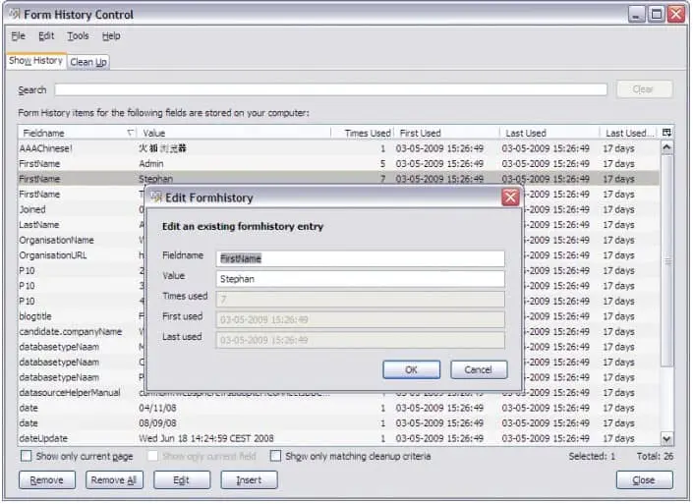Image resolution: width=693 pixels, height=504 pixels.
Task: Sort by the Value column header
Action: tap(234, 133)
